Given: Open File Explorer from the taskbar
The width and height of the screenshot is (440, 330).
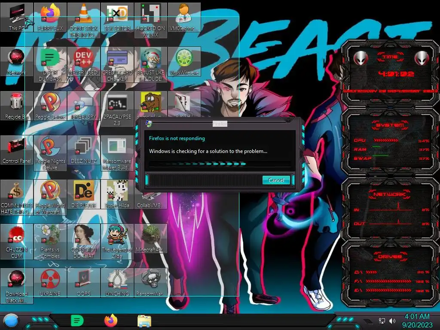Looking at the screenshot, I should click(144, 321).
